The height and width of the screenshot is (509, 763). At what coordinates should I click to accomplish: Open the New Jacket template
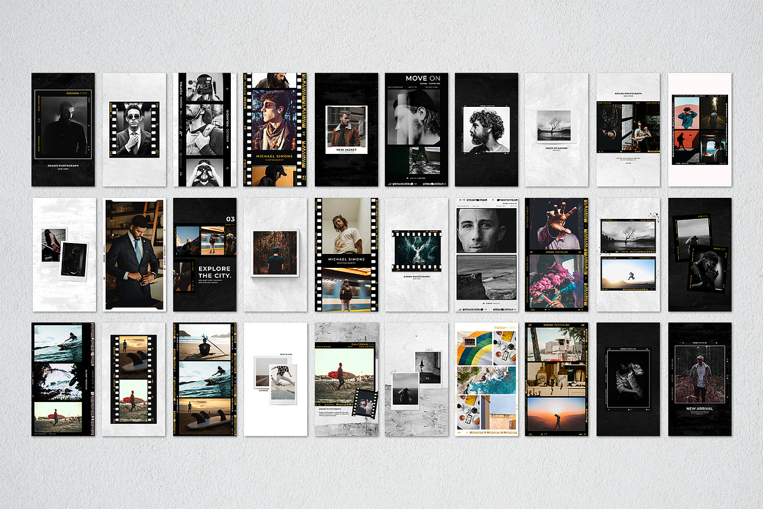click(x=346, y=129)
